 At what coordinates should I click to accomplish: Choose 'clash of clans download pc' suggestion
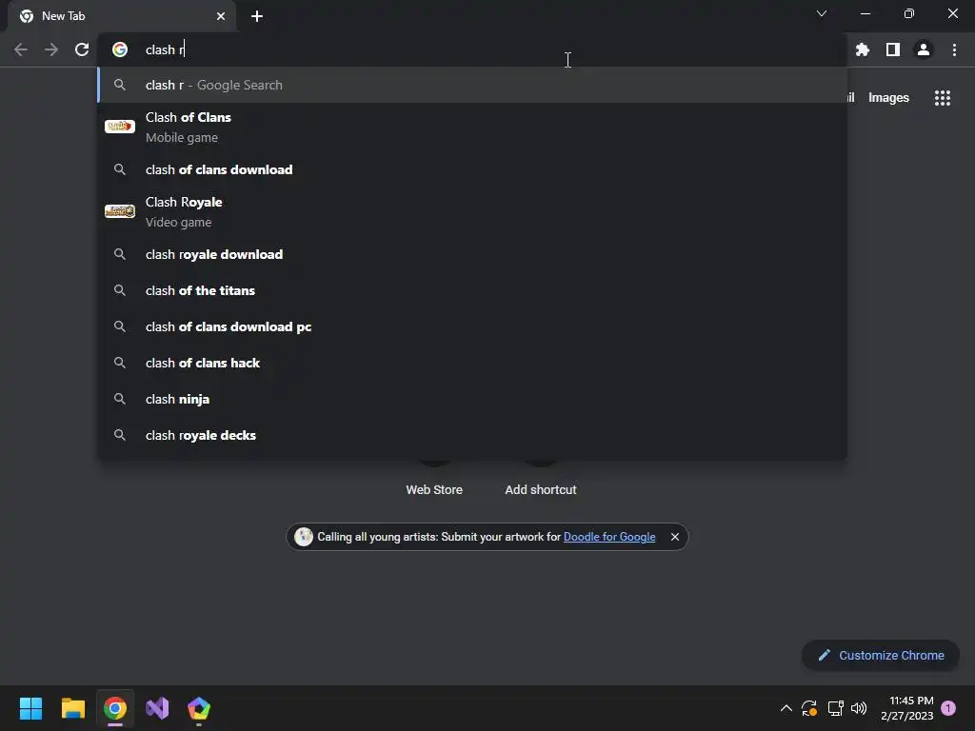tap(472, 326)
